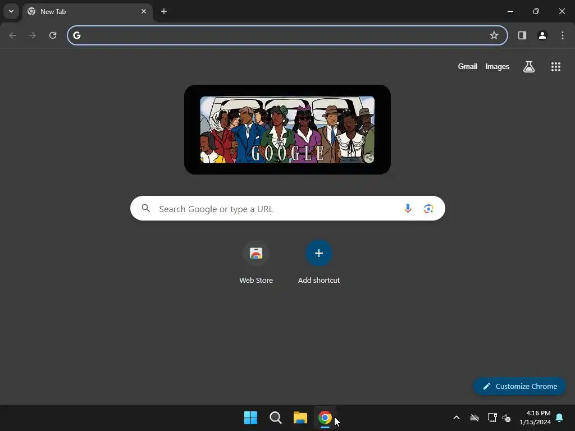The height and width of the screenshot is (431, 575).
Task: Click the magnifier icon in search box
Action: coord(145,208)
